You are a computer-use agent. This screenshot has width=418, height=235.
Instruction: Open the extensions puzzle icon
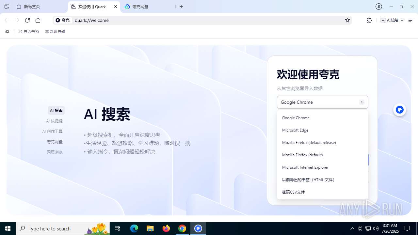click(369, 20)
